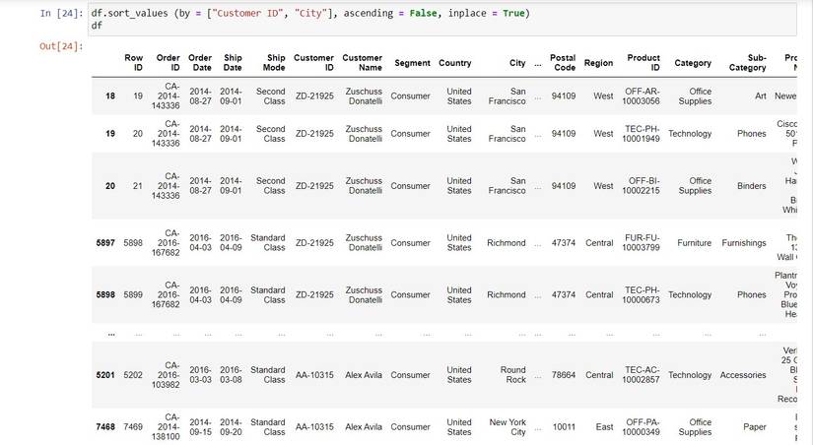This screenshot has width=813, height=445.
Task: Click Product ID OFF-PA-10000349
Action: (642, 427)
